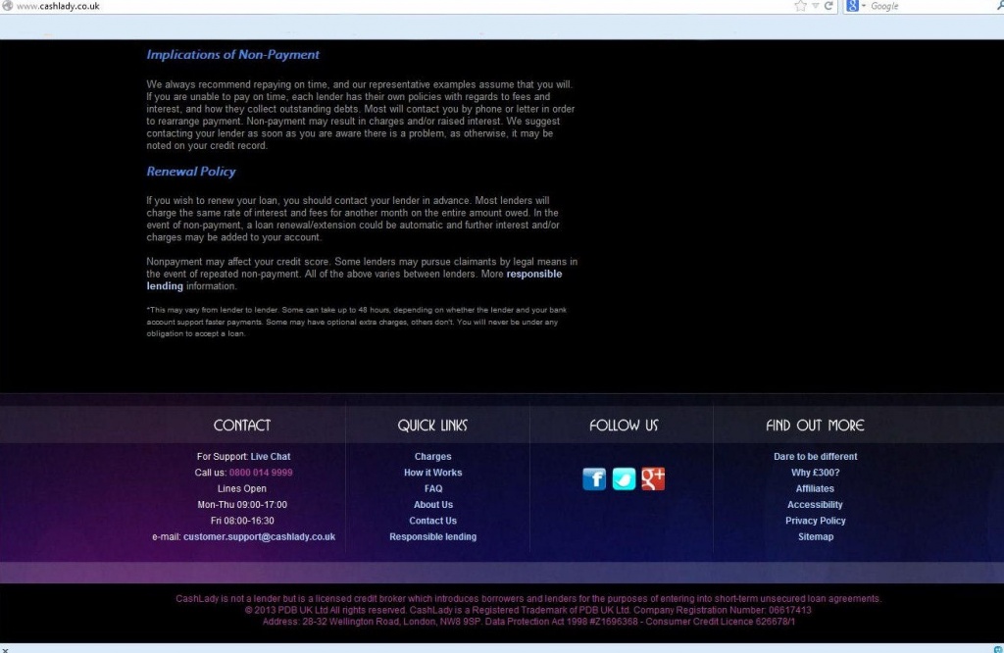This screenshot has width=1004, height=653.
Task: Bookmark this page with the star icon
Action: [x=800, y=6]
